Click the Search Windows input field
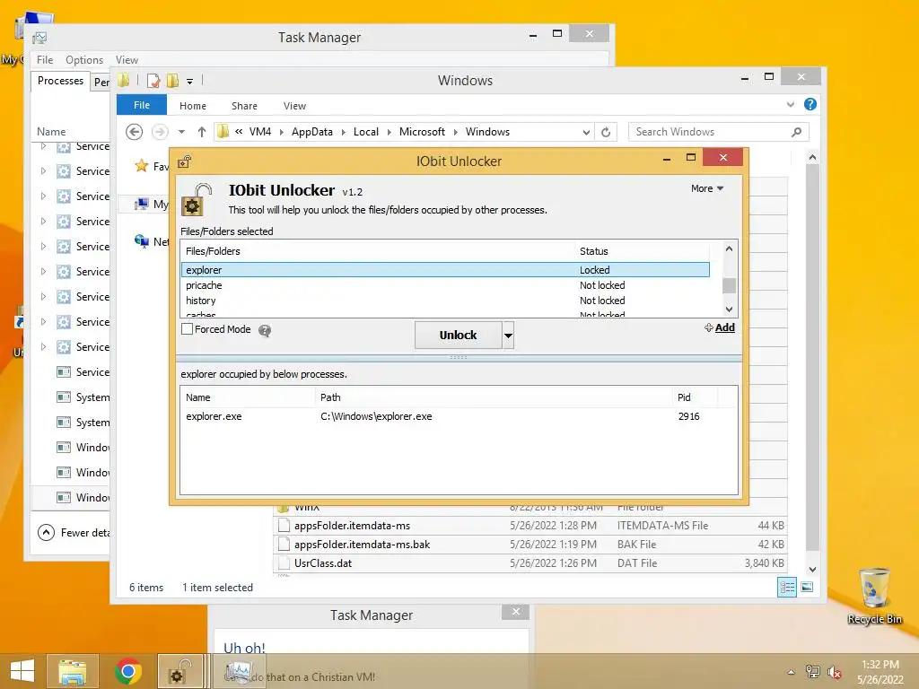Viewport: 919px width, 689px height. (x=709, y=132)
